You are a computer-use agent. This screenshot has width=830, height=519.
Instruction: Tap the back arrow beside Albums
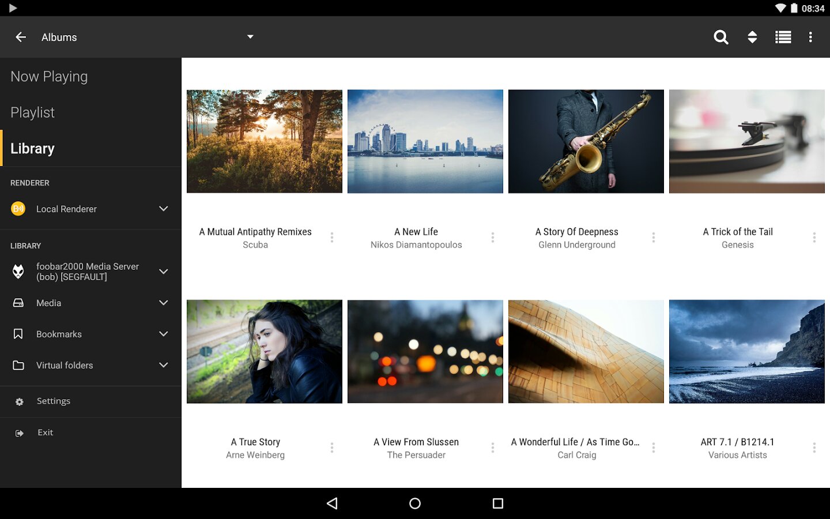pyautogui.click(x=21, y=37)
